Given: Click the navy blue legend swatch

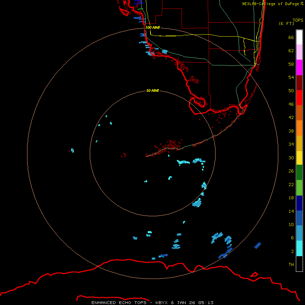Looking at the screenshot, I should point(299,203).
